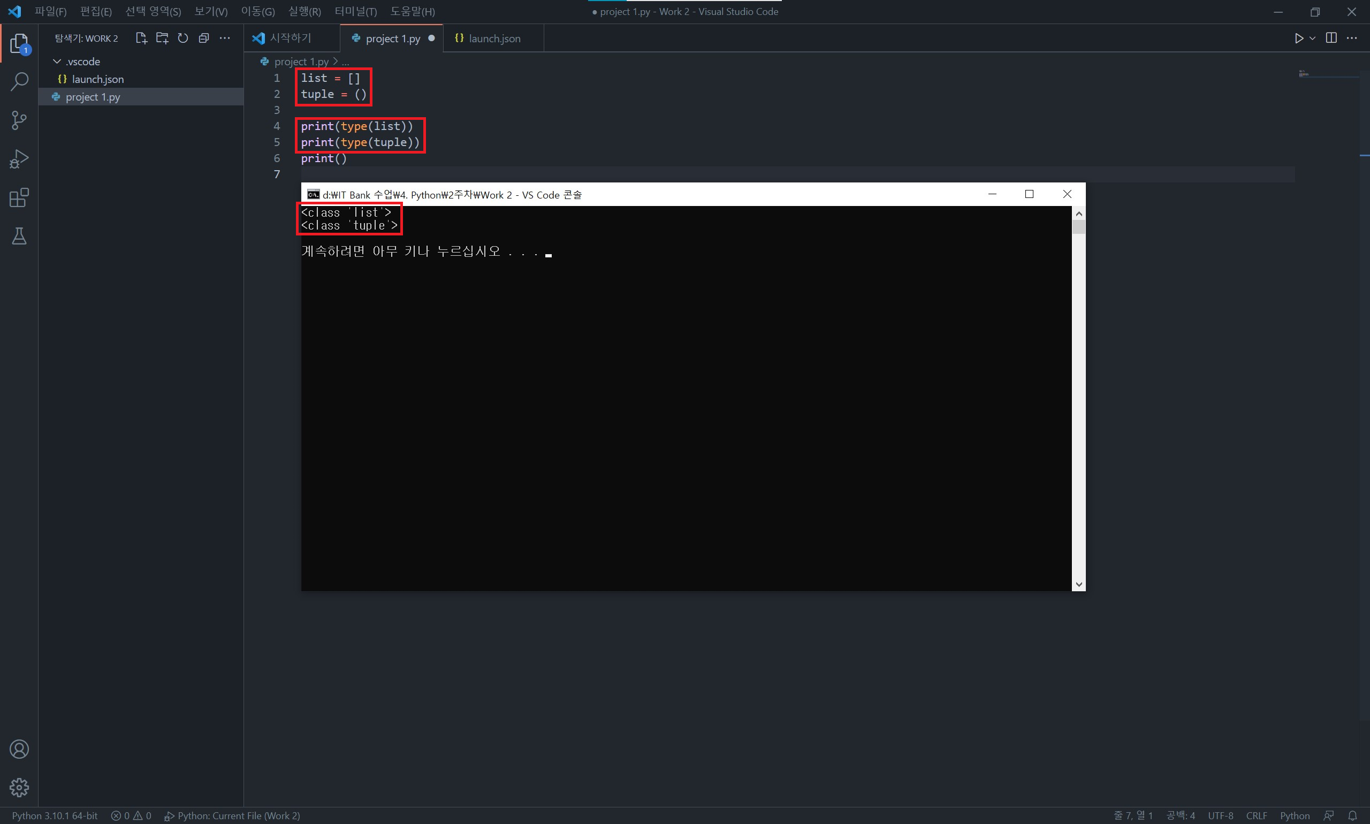Image resolution: width=1370 pixels, height=824 pixels.
Task: Click the New File icon in explorer
Action: point(141,39)
